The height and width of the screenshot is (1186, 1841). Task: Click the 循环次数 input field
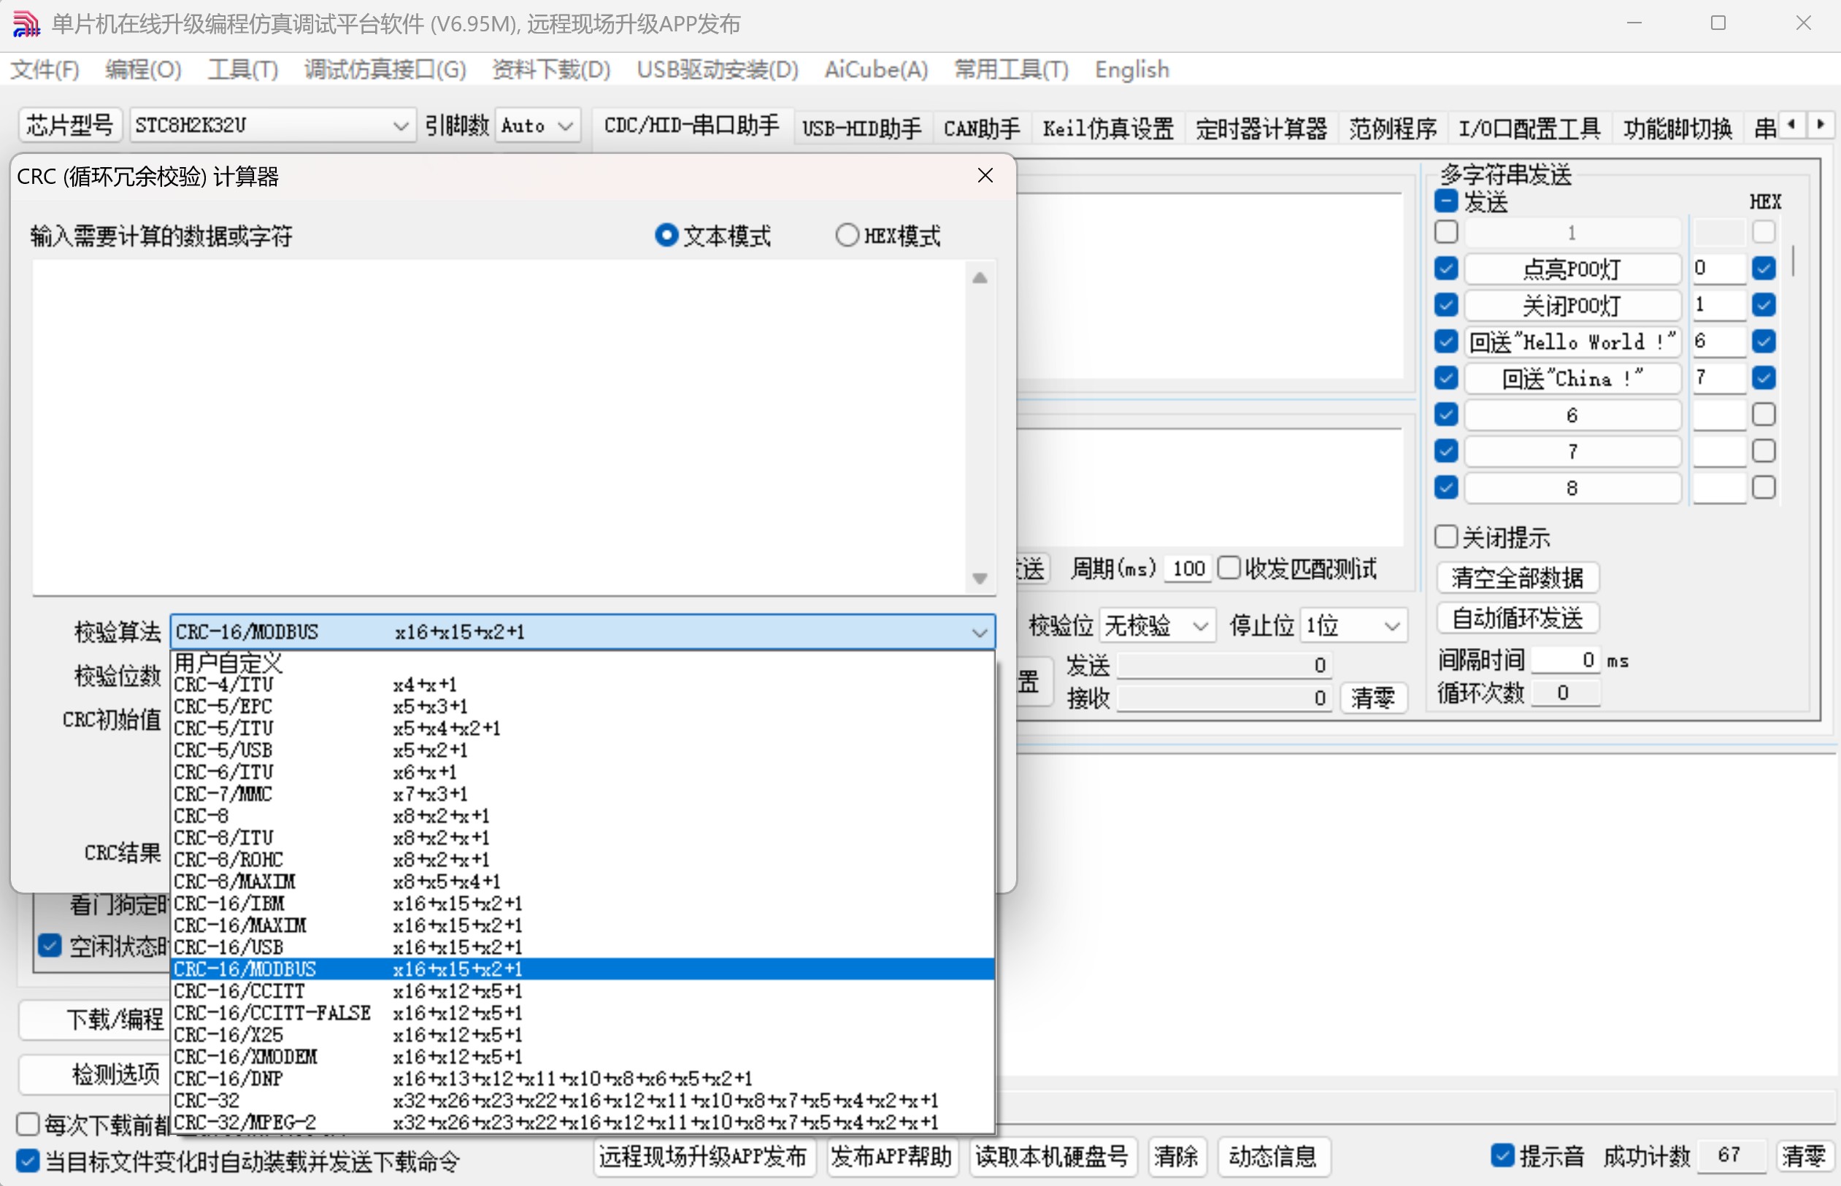tap(1565, 693)
